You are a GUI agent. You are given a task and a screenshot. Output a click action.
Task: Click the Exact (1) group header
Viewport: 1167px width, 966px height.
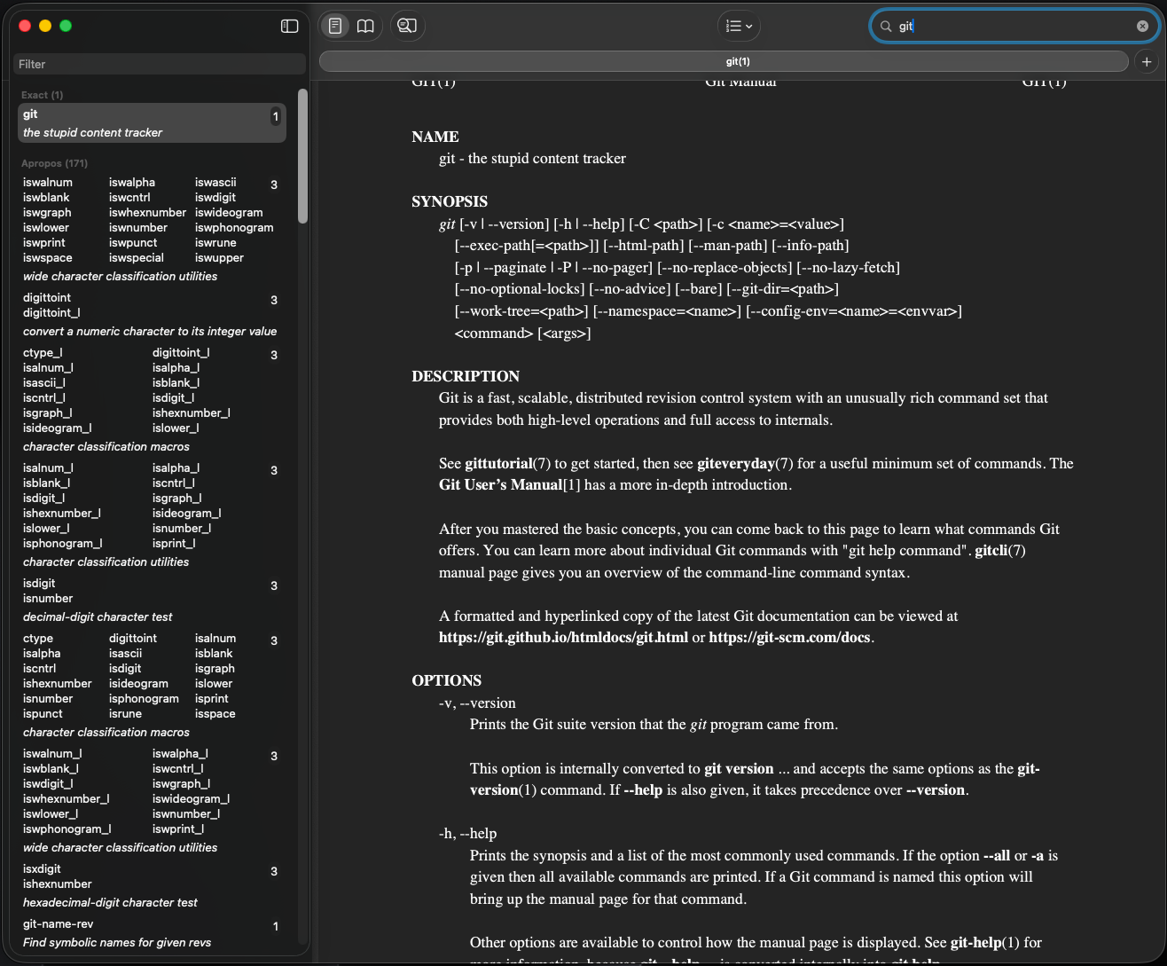[x=43, y=95]
